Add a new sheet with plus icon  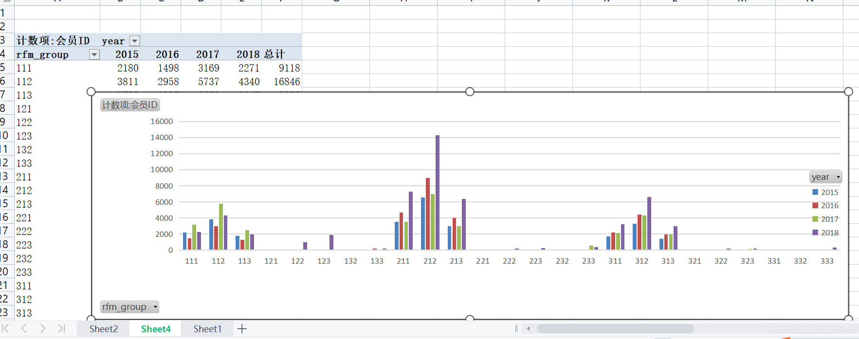click(242, 329)
